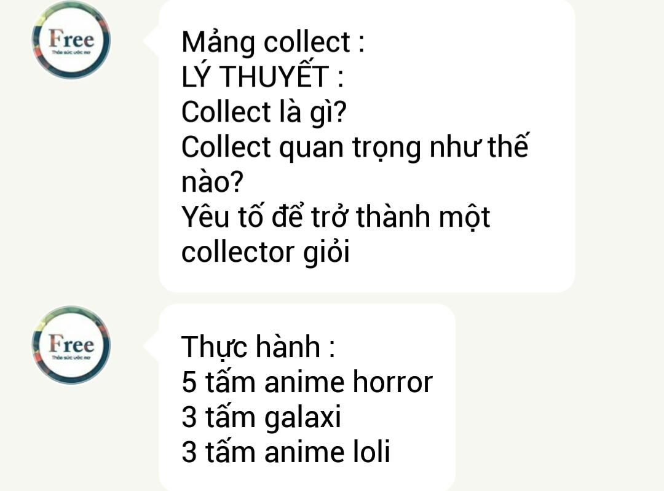Click the line '3 tấm galaxi'
The width and height of the screenshot is (664, 491).
261,417
